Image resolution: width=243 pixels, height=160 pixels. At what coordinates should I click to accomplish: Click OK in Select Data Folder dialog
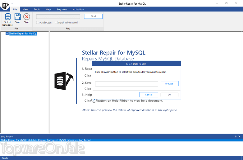170,95
